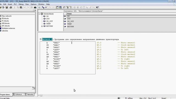Switch to the Call structure tab
The width and height of the screenshot is (176, 99).
(18, 95)
